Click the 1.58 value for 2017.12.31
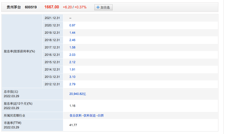Viewport: 226px width, 134px height. 72,47
